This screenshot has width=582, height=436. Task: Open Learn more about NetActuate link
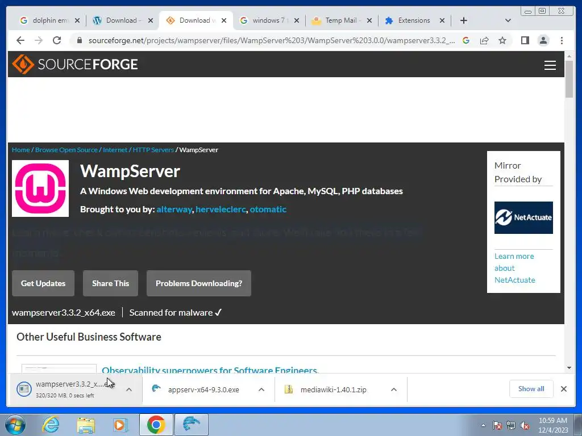point(515,268)
